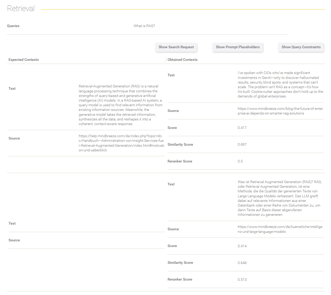This screenshot has height=295, width=331.
Task: Click the reranker score value 0.5
Action: coord(240,161)
